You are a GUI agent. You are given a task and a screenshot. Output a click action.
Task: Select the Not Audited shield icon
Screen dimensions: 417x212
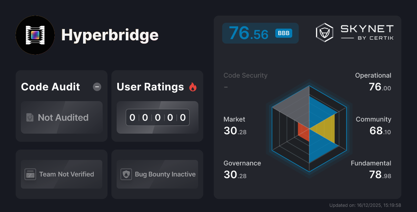(29, 117)
